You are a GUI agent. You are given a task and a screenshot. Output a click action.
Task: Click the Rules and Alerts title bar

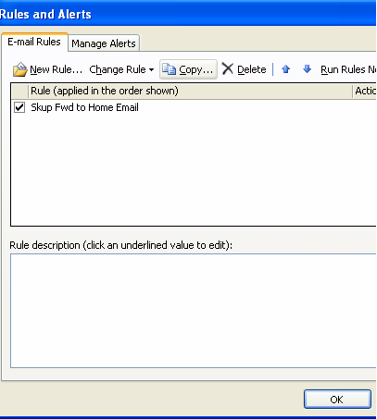click(188, 14)
